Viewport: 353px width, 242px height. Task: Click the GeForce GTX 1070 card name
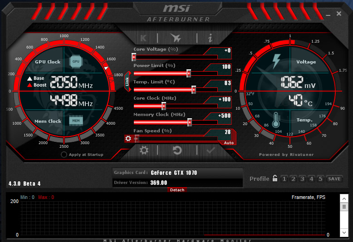click(174, 173)
